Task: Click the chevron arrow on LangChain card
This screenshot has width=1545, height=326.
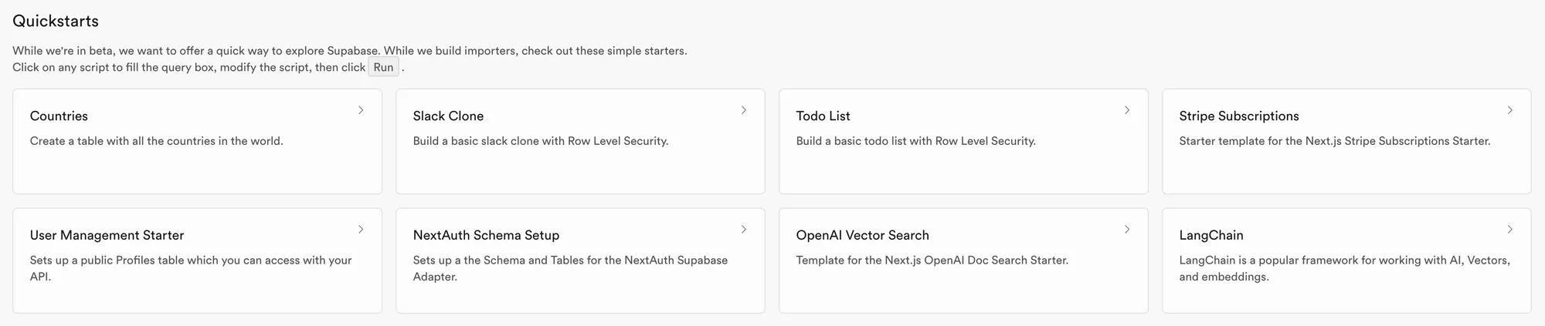Action: (x=1510, y=230)
